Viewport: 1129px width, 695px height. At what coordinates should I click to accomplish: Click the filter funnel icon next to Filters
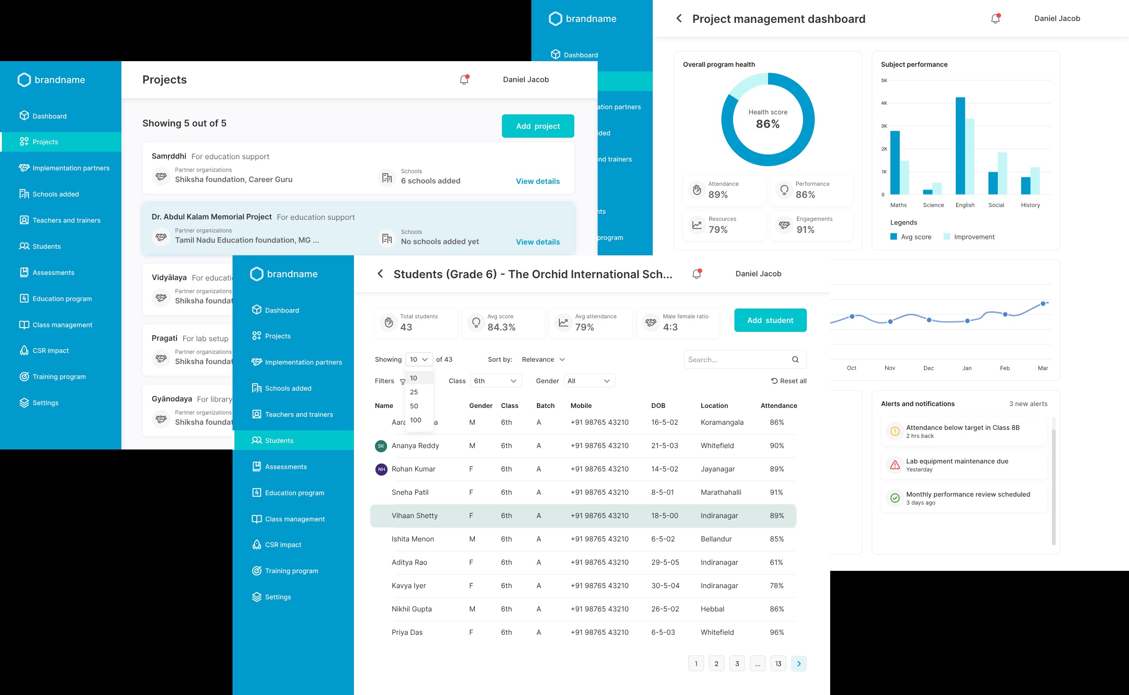(x=402, y=382)
